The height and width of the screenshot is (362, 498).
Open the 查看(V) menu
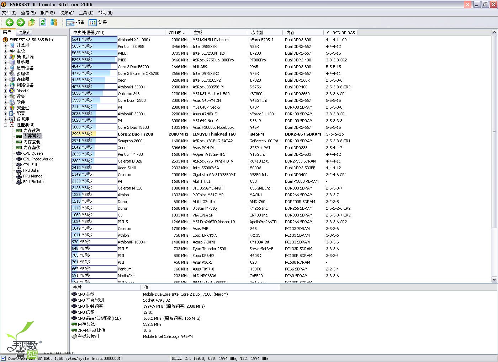click(x=28, y=13)
